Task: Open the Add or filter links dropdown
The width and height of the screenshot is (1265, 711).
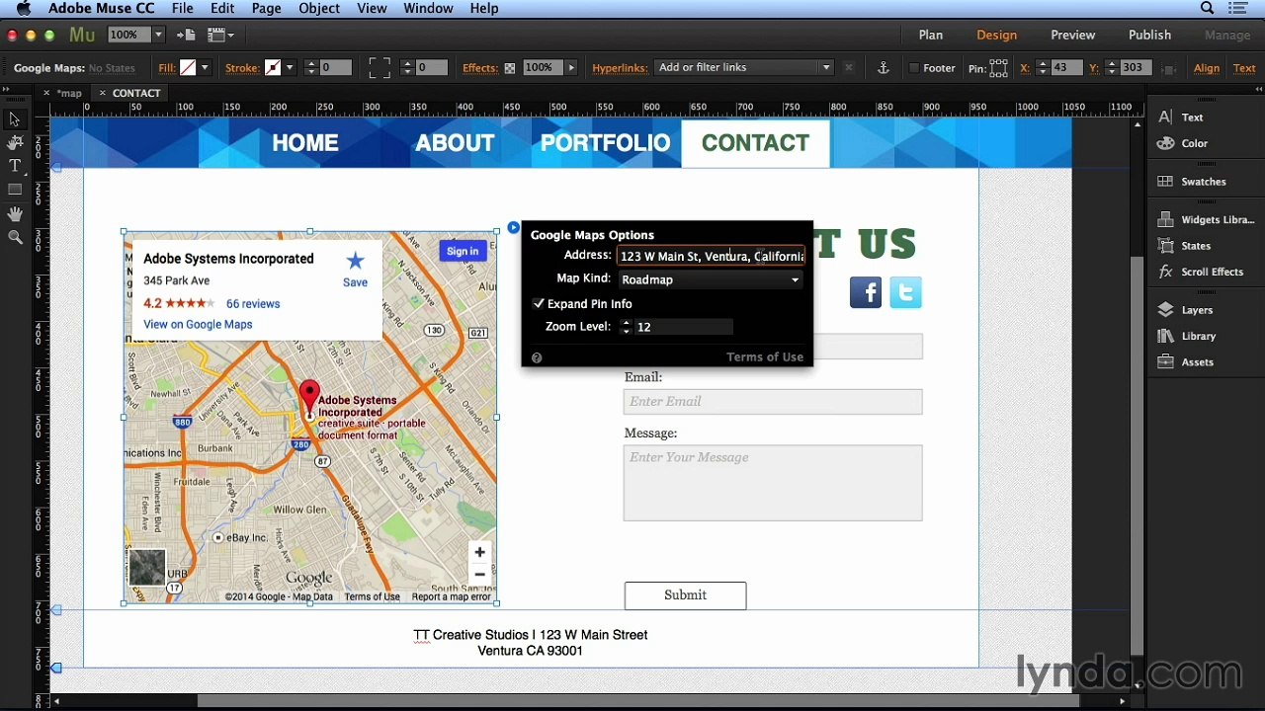Action: coord(744,67)
